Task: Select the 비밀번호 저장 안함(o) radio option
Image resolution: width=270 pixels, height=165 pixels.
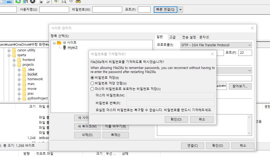Action: click(x=92, y=83)
